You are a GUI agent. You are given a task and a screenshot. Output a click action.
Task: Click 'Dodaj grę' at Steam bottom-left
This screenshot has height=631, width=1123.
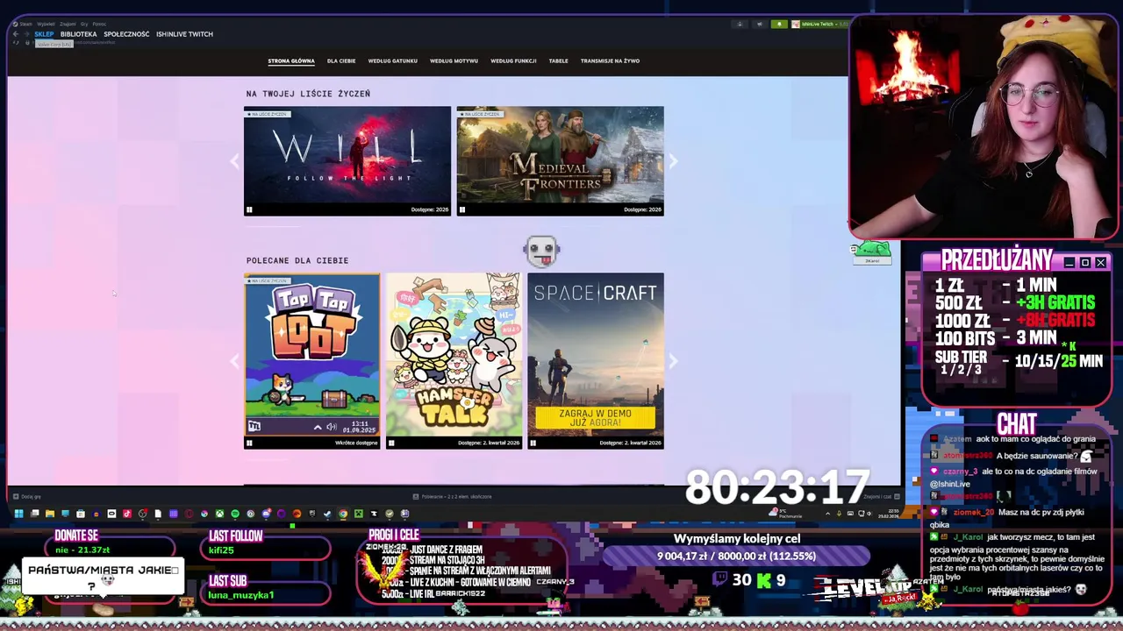(x=26, y=497)
